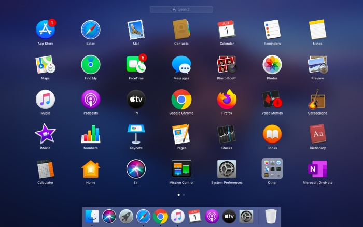Open Safari from the Dock
This screenshot has height=227, width=363.
point(143,217)
